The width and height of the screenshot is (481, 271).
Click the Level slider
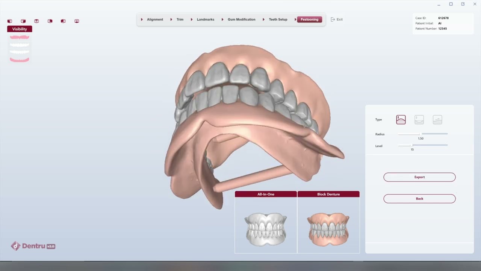(423, 145)
